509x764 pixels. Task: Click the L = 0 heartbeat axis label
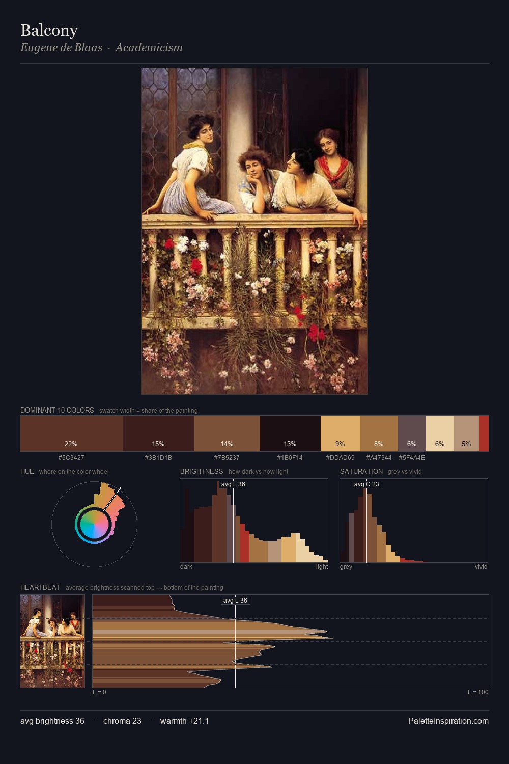click(x=99, y=692)
